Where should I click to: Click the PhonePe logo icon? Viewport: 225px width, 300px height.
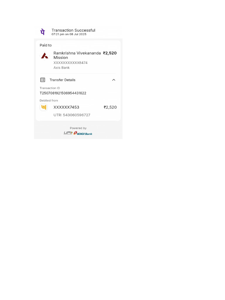pos(42,32)
